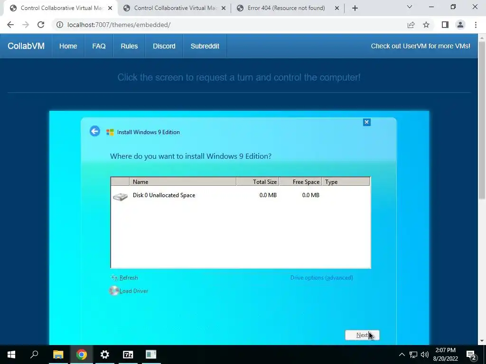Click the CollabVM brand logo link

coord(26,46)
